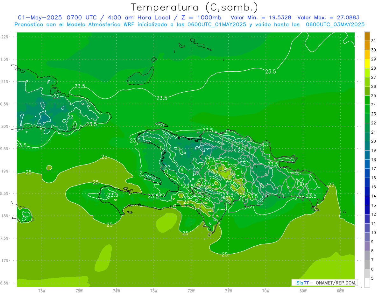Screen dimensions: 382x295
Task: Click the 74W longitude axis label
Action: pyautogui.click(x=117, y=291)
